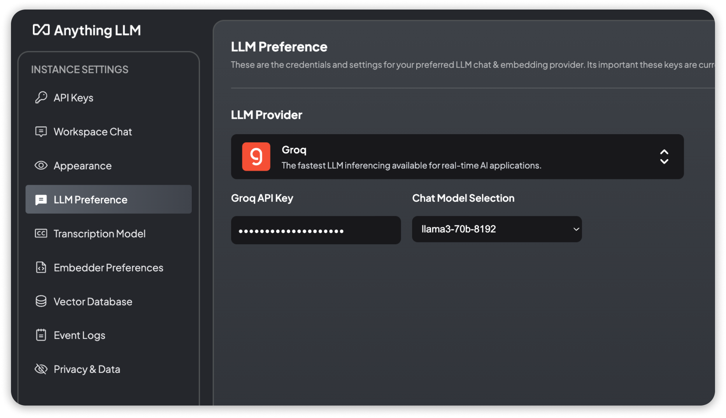Click the CC icon beside Transcription Model
The height and width of the screenshot is (418, 726).
(x=41, y=233)
